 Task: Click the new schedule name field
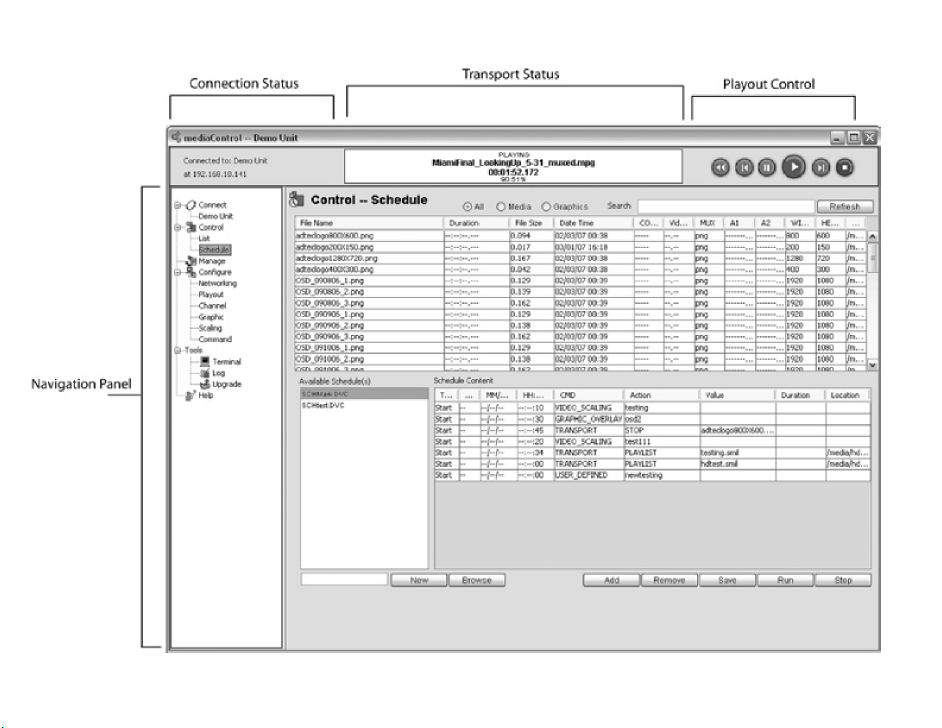344,579
